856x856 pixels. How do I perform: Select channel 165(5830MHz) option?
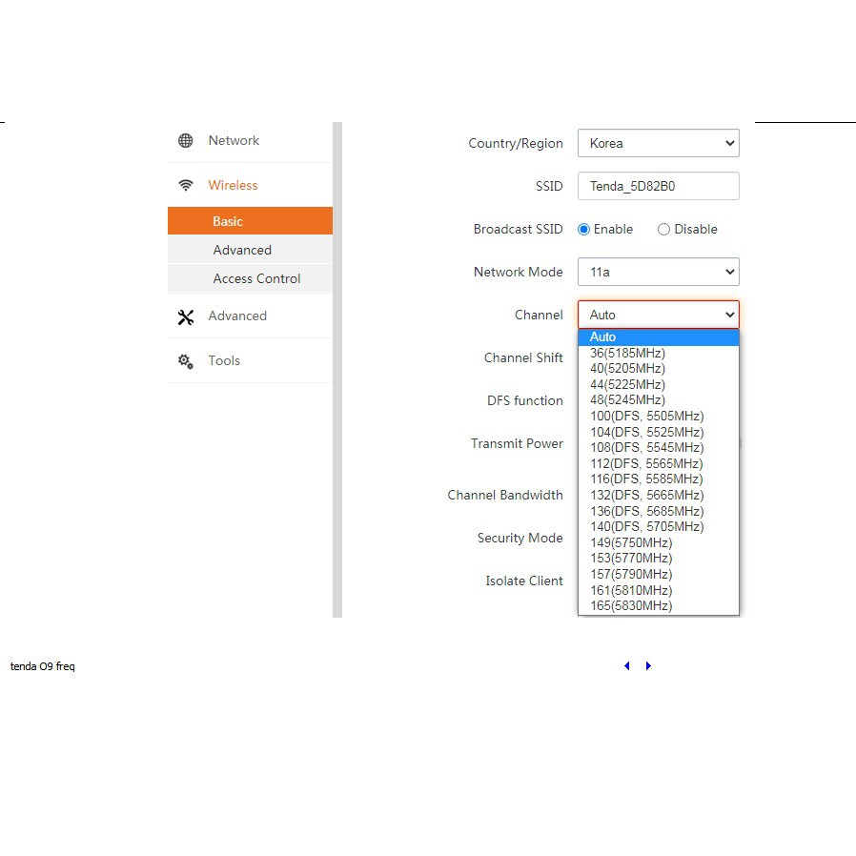630,605
